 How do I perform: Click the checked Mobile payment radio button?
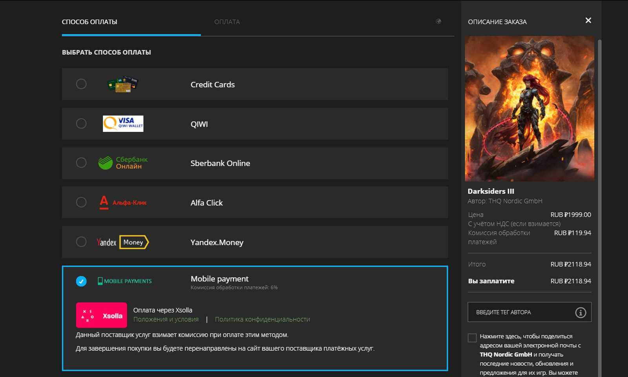pos(81,281)
